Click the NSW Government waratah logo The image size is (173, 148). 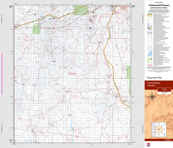pos(148,145)
